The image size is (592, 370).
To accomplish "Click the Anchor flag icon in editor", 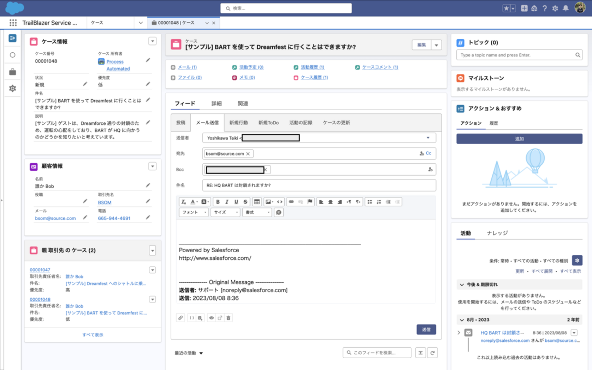I will 310,202.
